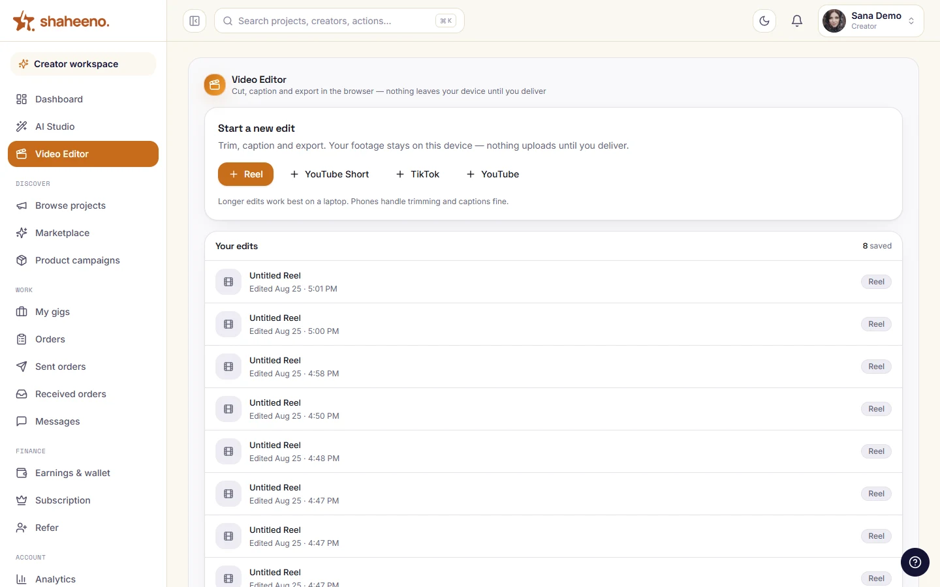Click the AI Studio wand icon

tap(22, 127)
